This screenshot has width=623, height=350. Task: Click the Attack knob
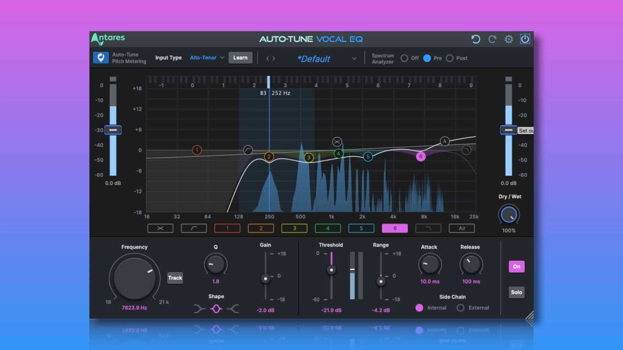(x=430, y=265)
